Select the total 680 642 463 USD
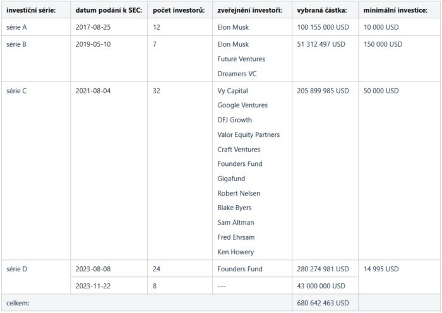This screenshot has width=442, height=313. click(323, 303)
